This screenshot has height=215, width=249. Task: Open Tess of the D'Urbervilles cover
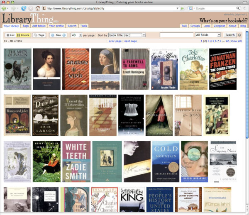[x=74, y=115]
